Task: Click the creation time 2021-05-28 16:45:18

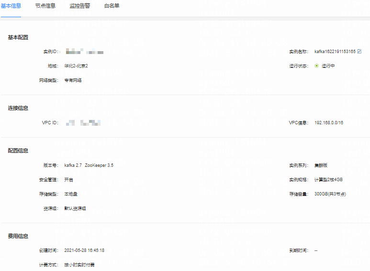Action: (84, 250)
